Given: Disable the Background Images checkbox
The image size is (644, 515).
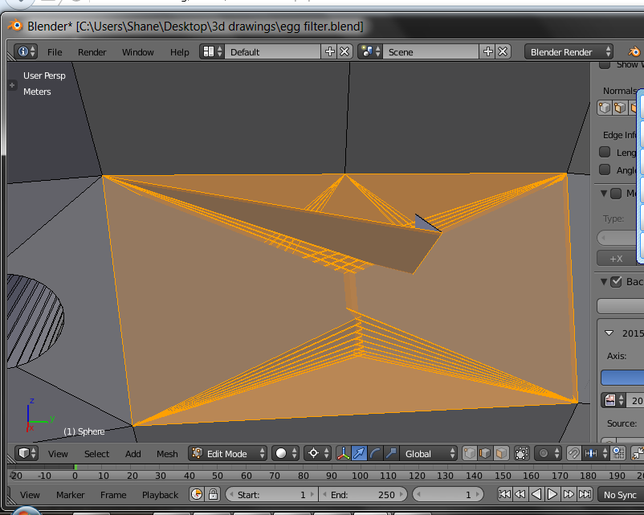Looking at the screenshot, I should click(x=616, y=281).
